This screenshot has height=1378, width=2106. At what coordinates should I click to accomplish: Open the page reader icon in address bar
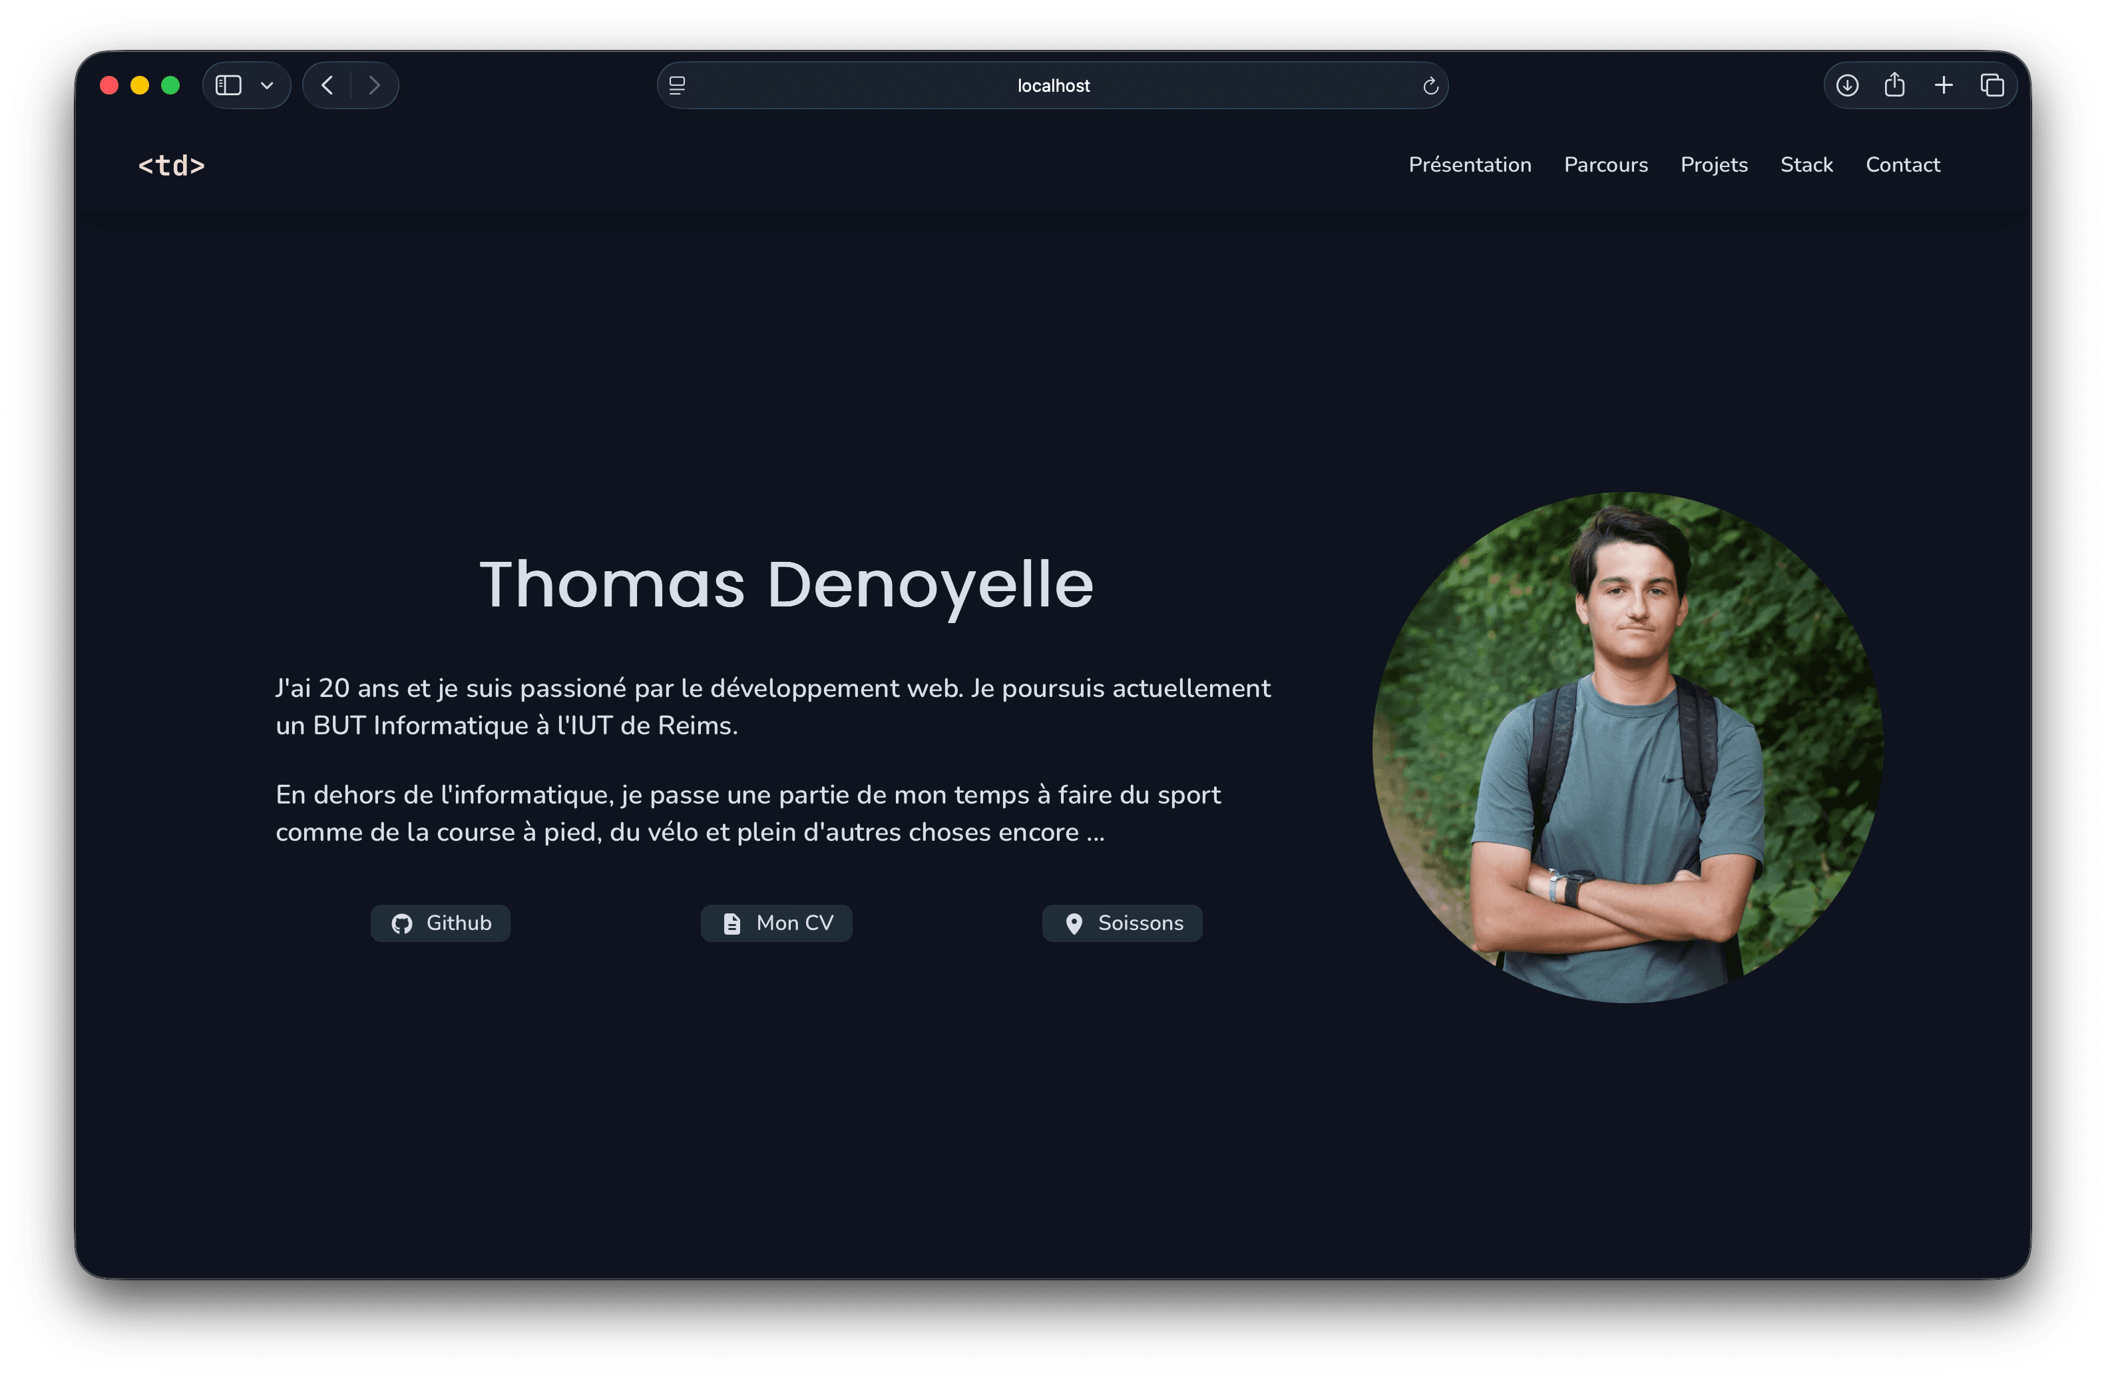(677, 85)
